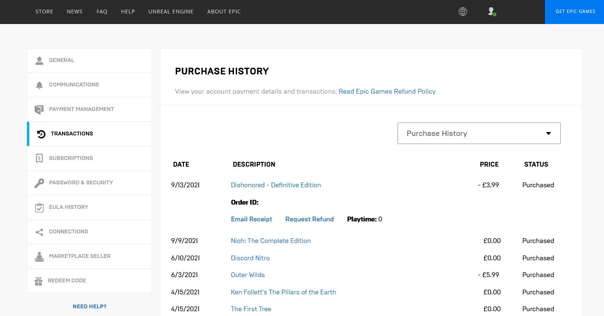604x316 pixels.
Task: Open Connections via the share icon
Action: (x=39, y=232)
